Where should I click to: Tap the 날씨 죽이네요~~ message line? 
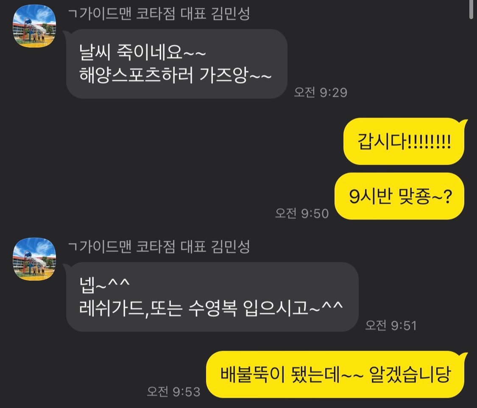[x=142, y=52]
